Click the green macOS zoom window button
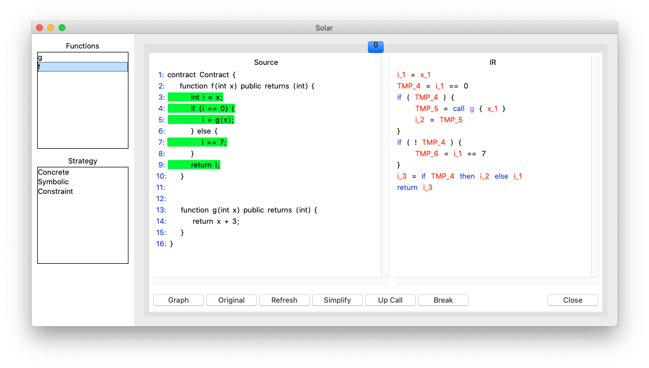Viewport: 649px width, 368px height. pyautogui.click(x=62, y=28)
